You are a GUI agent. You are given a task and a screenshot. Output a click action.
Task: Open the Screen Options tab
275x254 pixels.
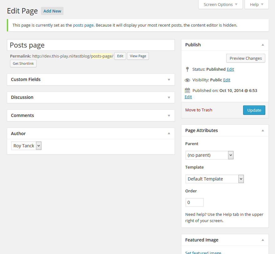click(x=221, y=5)
